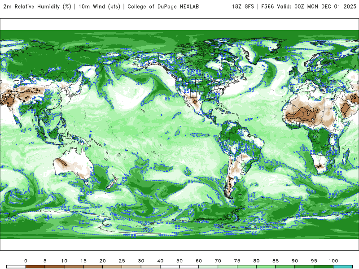Click the dark green legend swatch between 95 and 100
The height and width of the screenshot is (269, 359).
pyautogui.click(x=324, y=267)
